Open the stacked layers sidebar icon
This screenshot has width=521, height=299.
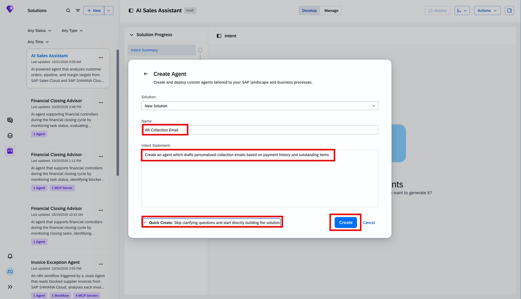tap(10, 136)
